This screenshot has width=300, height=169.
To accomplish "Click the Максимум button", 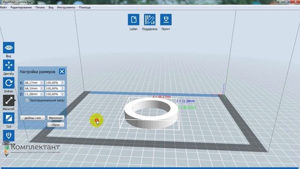I will click(x=56, y=118).
